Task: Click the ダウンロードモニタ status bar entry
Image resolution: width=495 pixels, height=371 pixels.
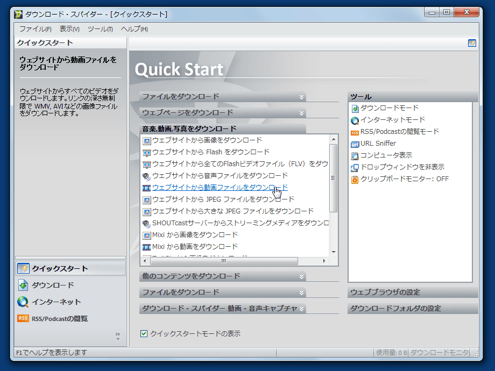Action: pos(439,352)
